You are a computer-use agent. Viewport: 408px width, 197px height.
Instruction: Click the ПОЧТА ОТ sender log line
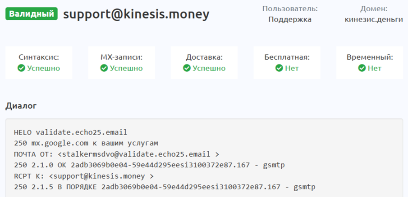[117, 154]
